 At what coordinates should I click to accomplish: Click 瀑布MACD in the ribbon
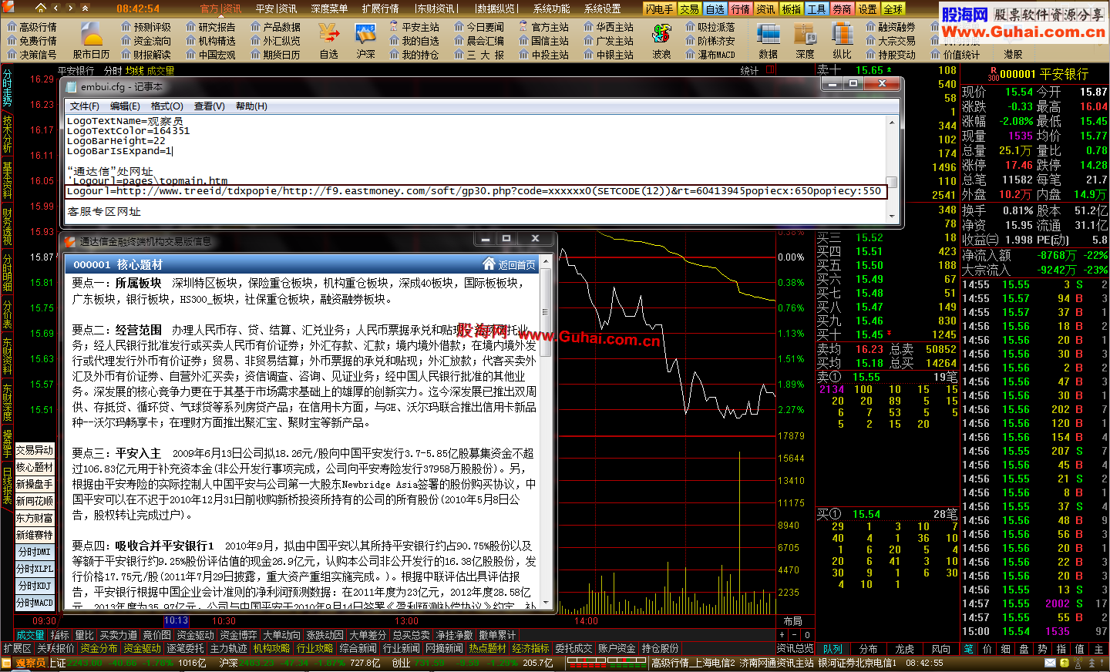711,55
